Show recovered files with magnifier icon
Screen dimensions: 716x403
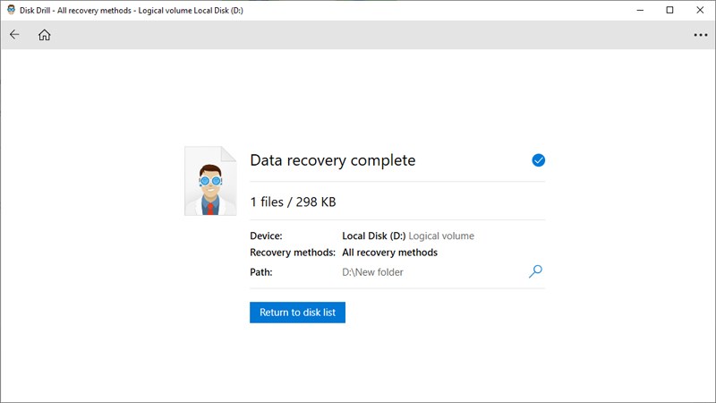tap(535, 271)
